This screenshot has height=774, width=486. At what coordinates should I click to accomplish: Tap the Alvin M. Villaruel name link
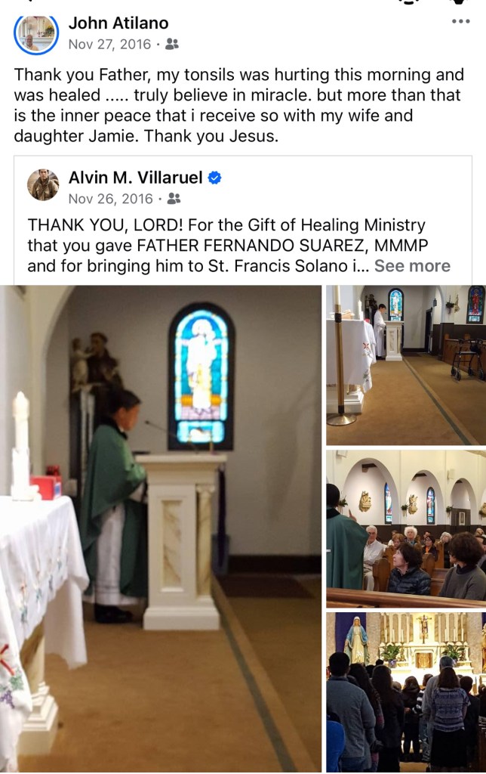click(x=136, y=177)
